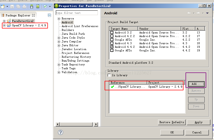Click the New wizard toolbar icon
214x140 pixels.
tap(3, 6)
